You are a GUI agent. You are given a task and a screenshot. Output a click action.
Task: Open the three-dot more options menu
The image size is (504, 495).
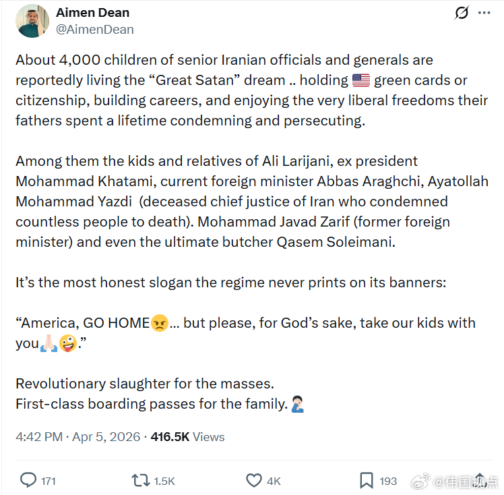pyautogui.click(x=484, y=13)
